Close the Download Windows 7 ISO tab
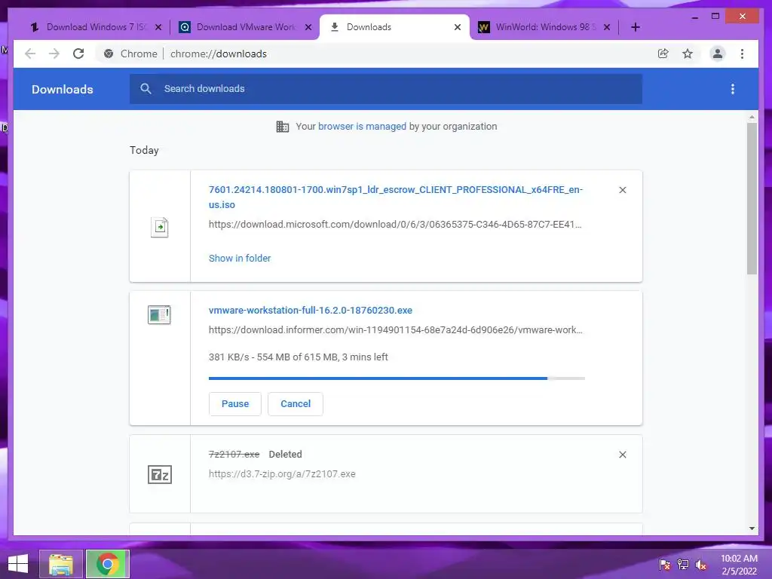772x579 pixels. [158, 27]
